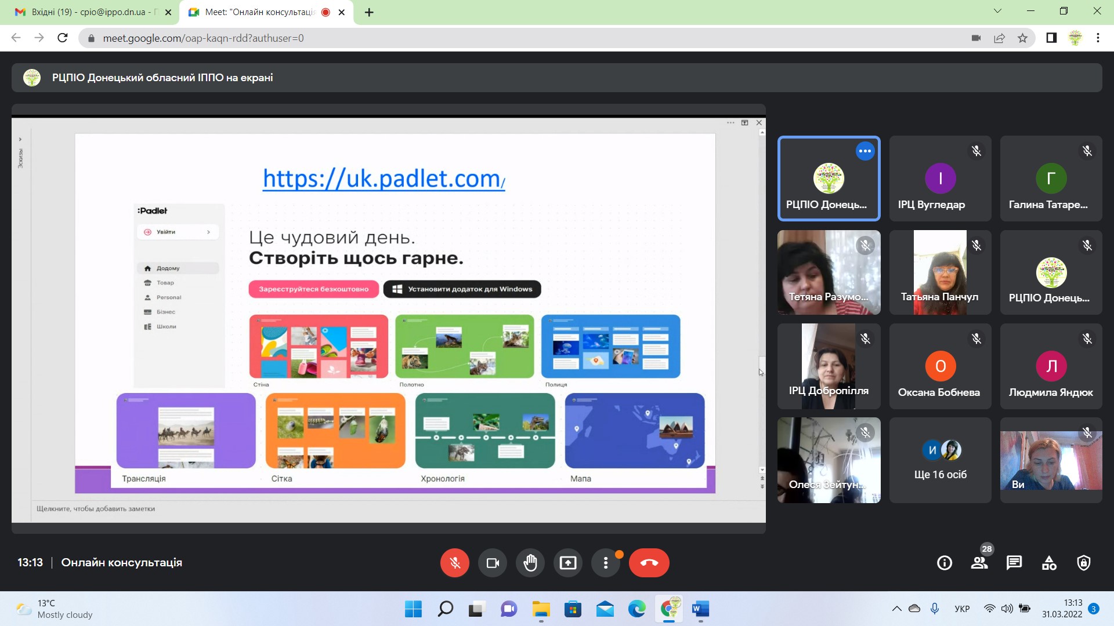Open File Explorer from taskbar

(541, 609)
